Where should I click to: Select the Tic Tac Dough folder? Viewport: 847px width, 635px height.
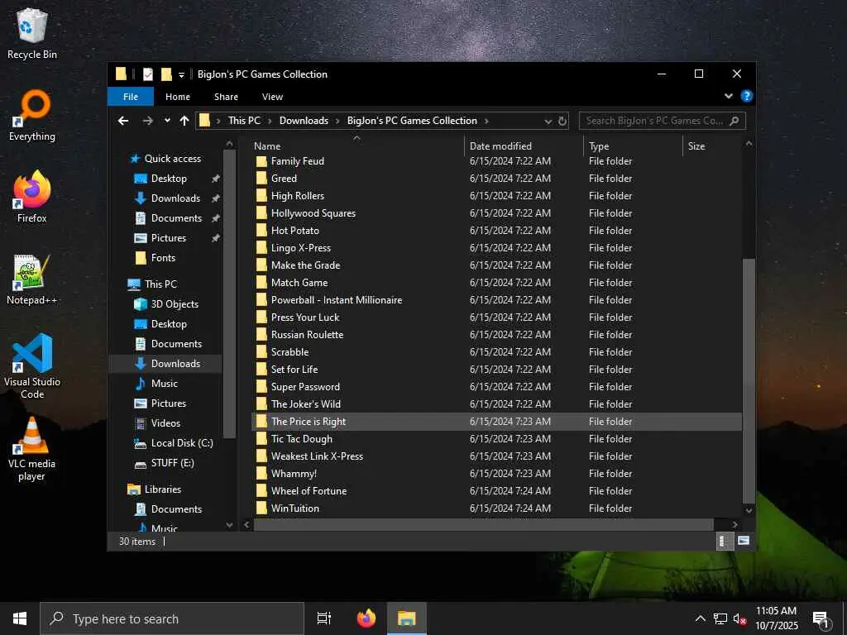pyautogui.click(x=496, y=438)
